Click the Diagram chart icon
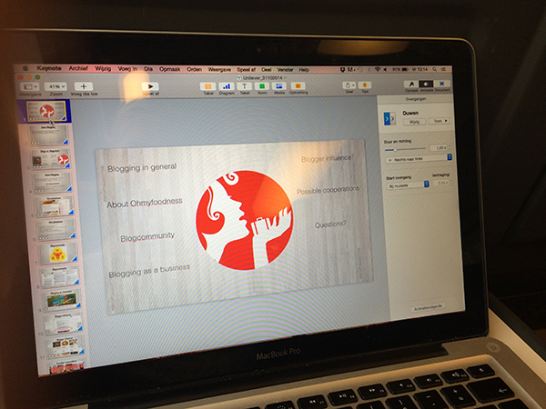This screenshot has height=409, width=546. point(227,86)
